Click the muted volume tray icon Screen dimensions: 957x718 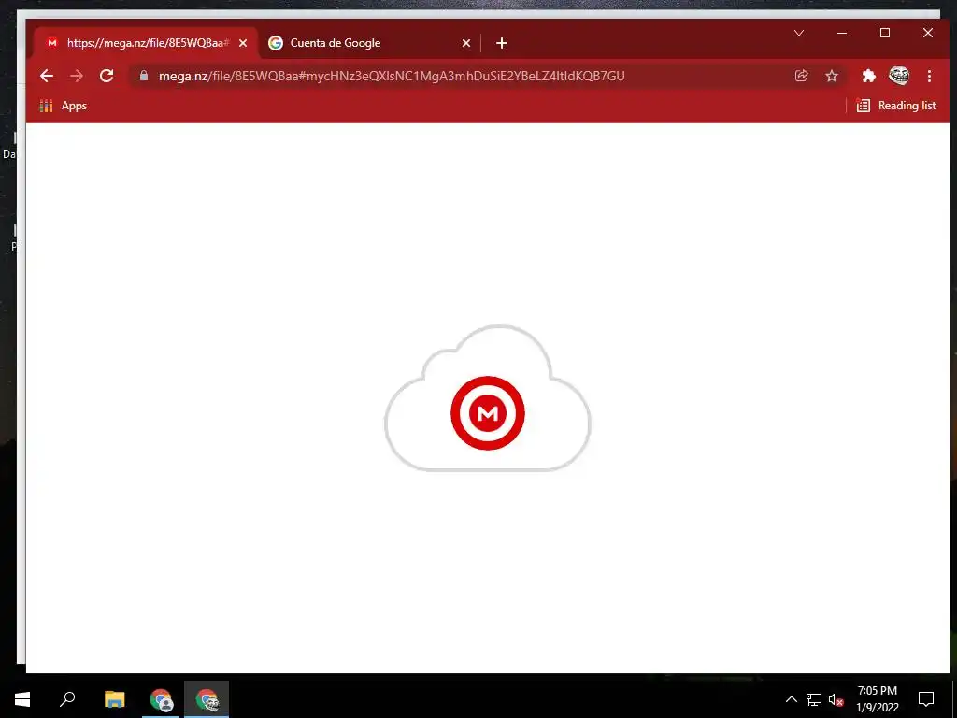pos(836,699)
